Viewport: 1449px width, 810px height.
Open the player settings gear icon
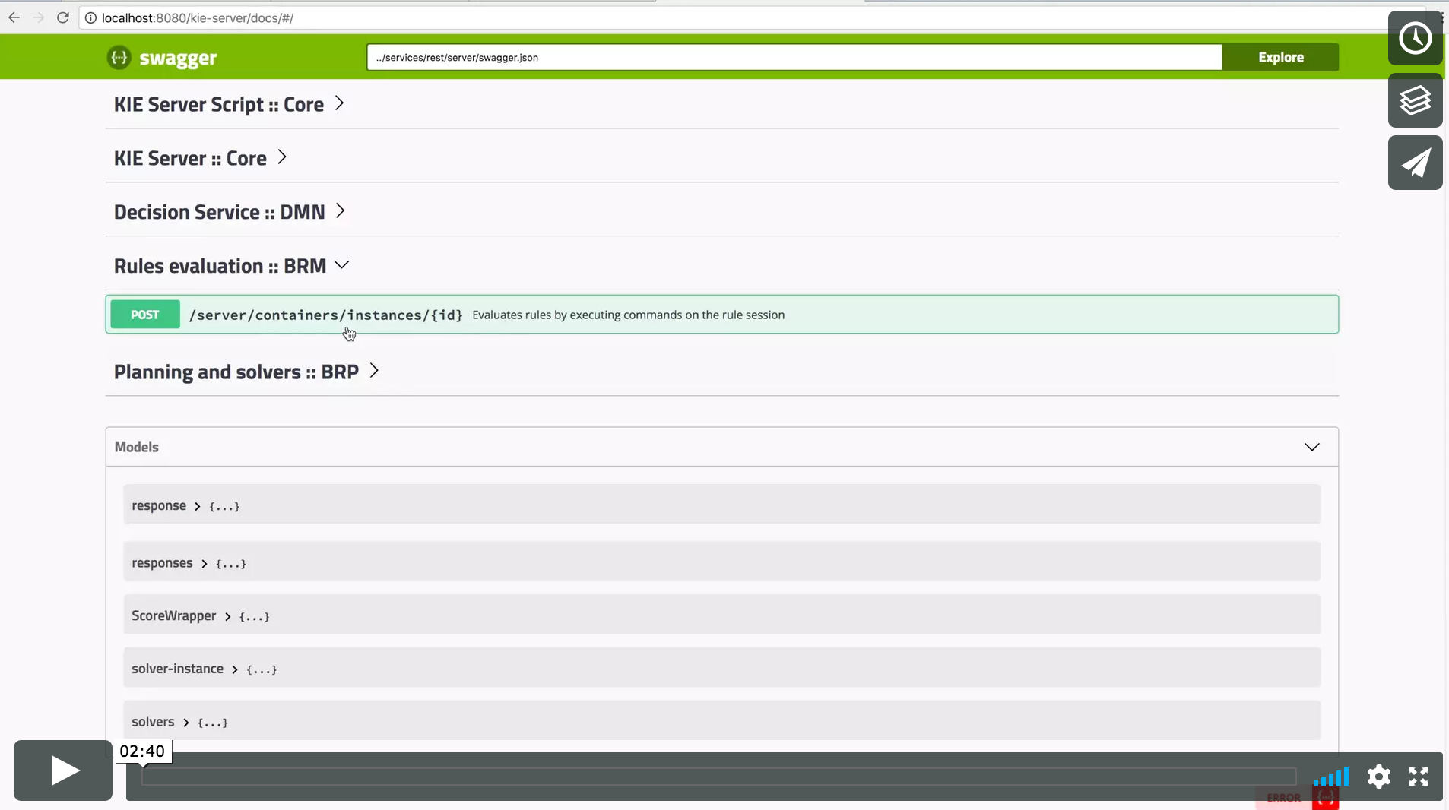tap(1379, 777)
